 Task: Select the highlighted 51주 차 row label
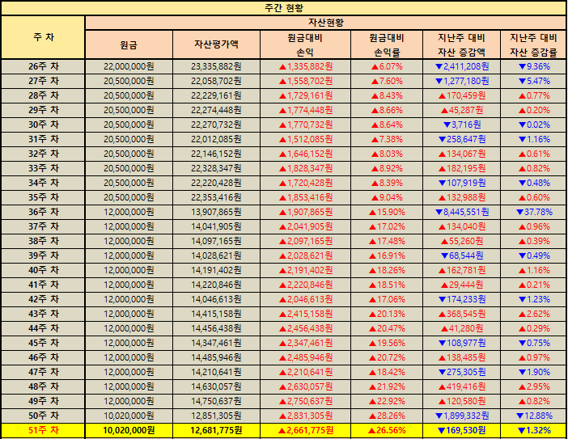pyautogui.click(x=42, y=430)
